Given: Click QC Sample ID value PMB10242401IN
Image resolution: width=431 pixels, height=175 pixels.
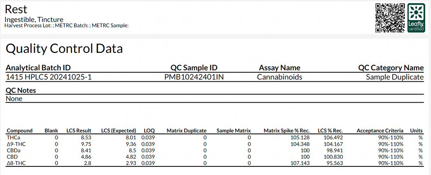Looking at the screenshot, I should point(194,77).
